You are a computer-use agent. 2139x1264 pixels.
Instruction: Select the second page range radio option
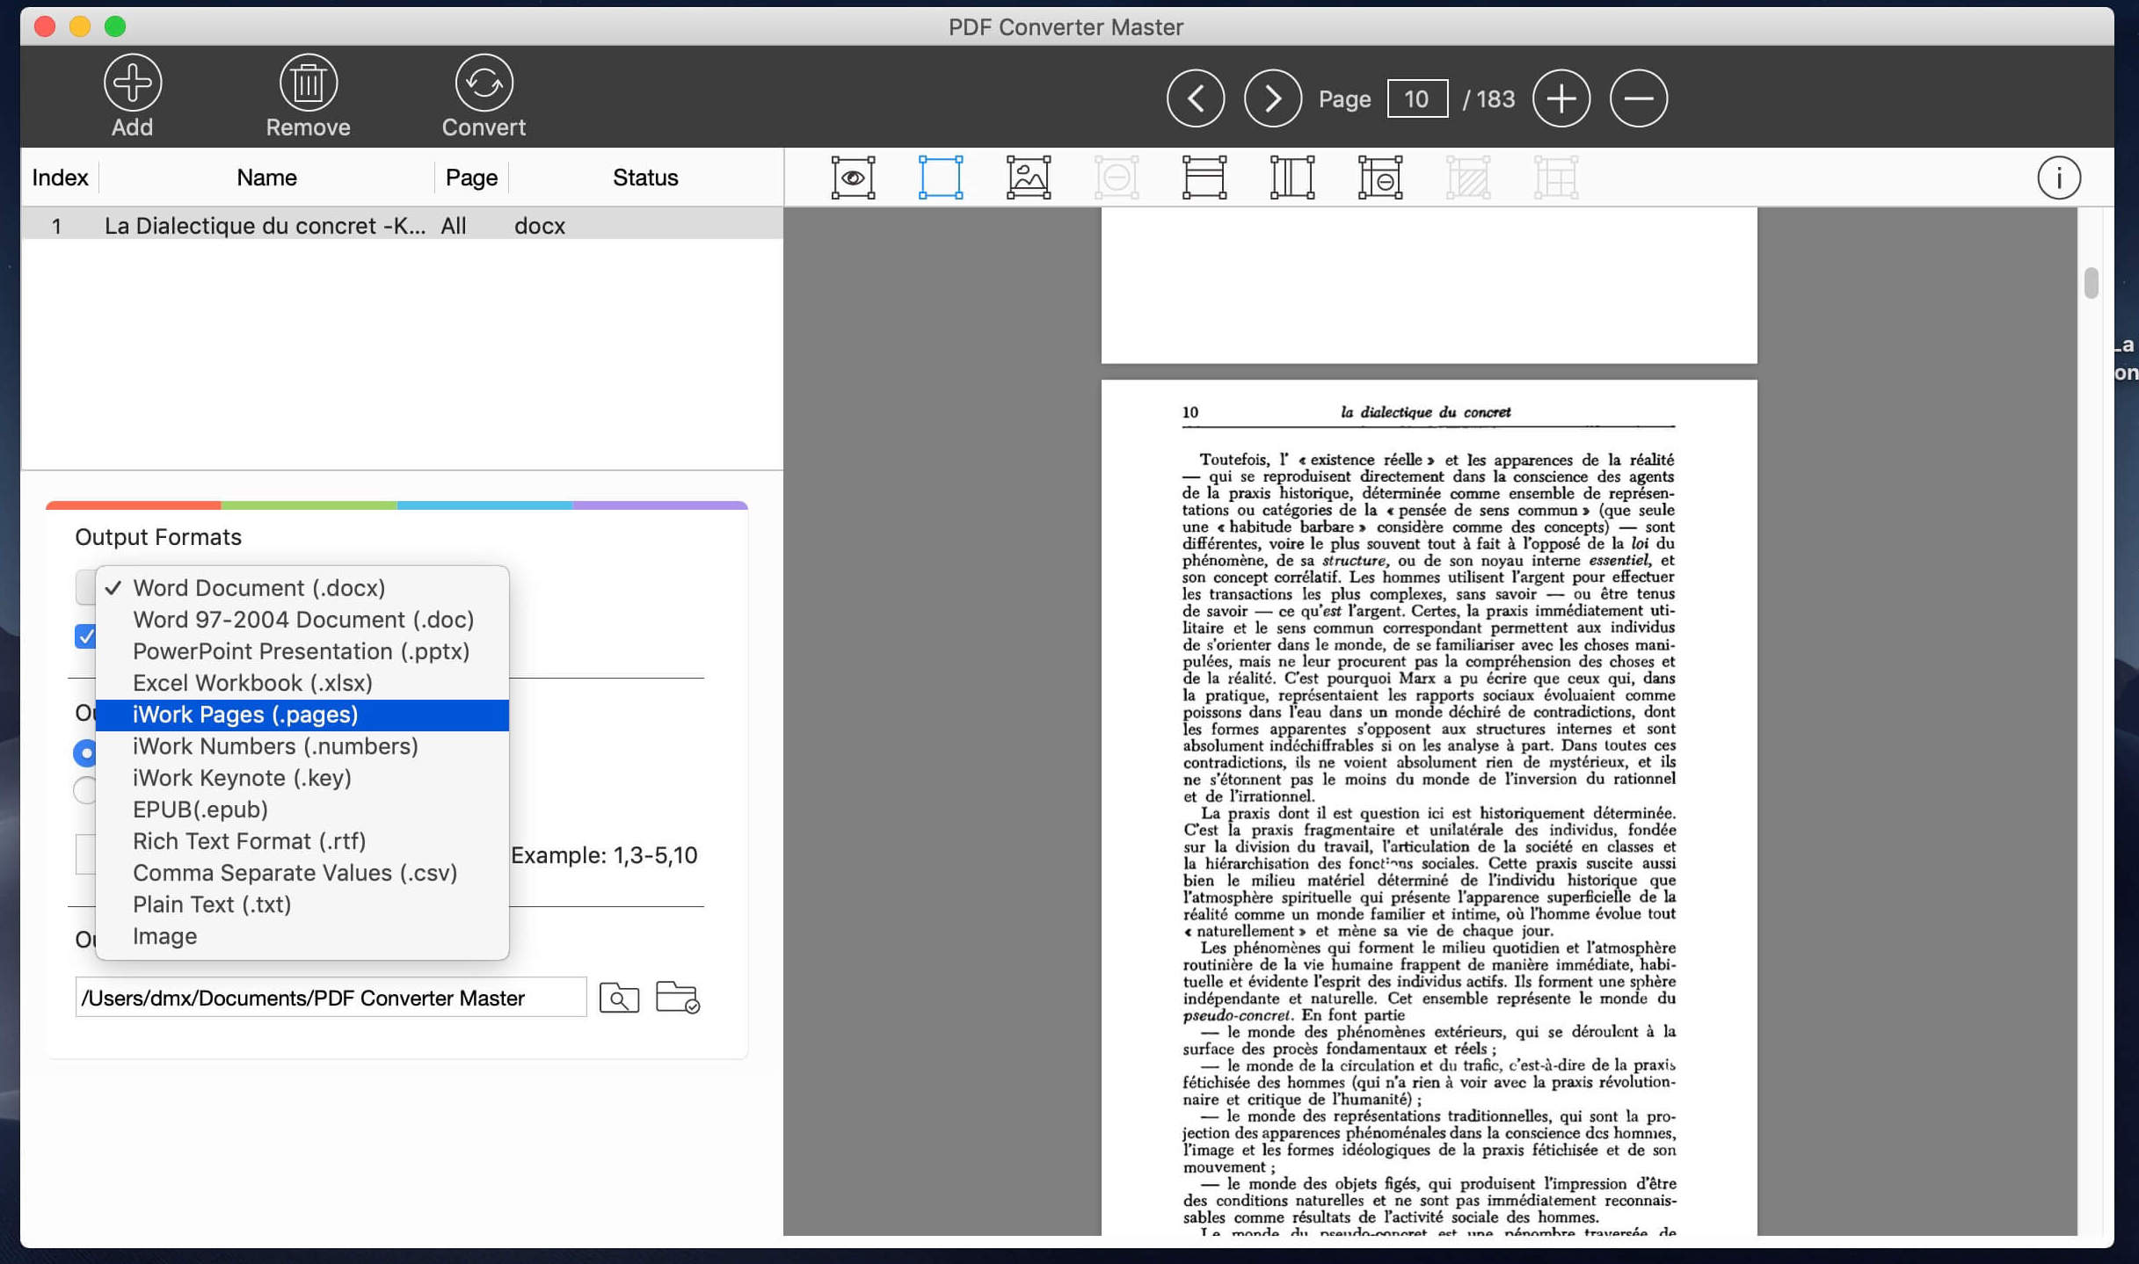point(86,791)
